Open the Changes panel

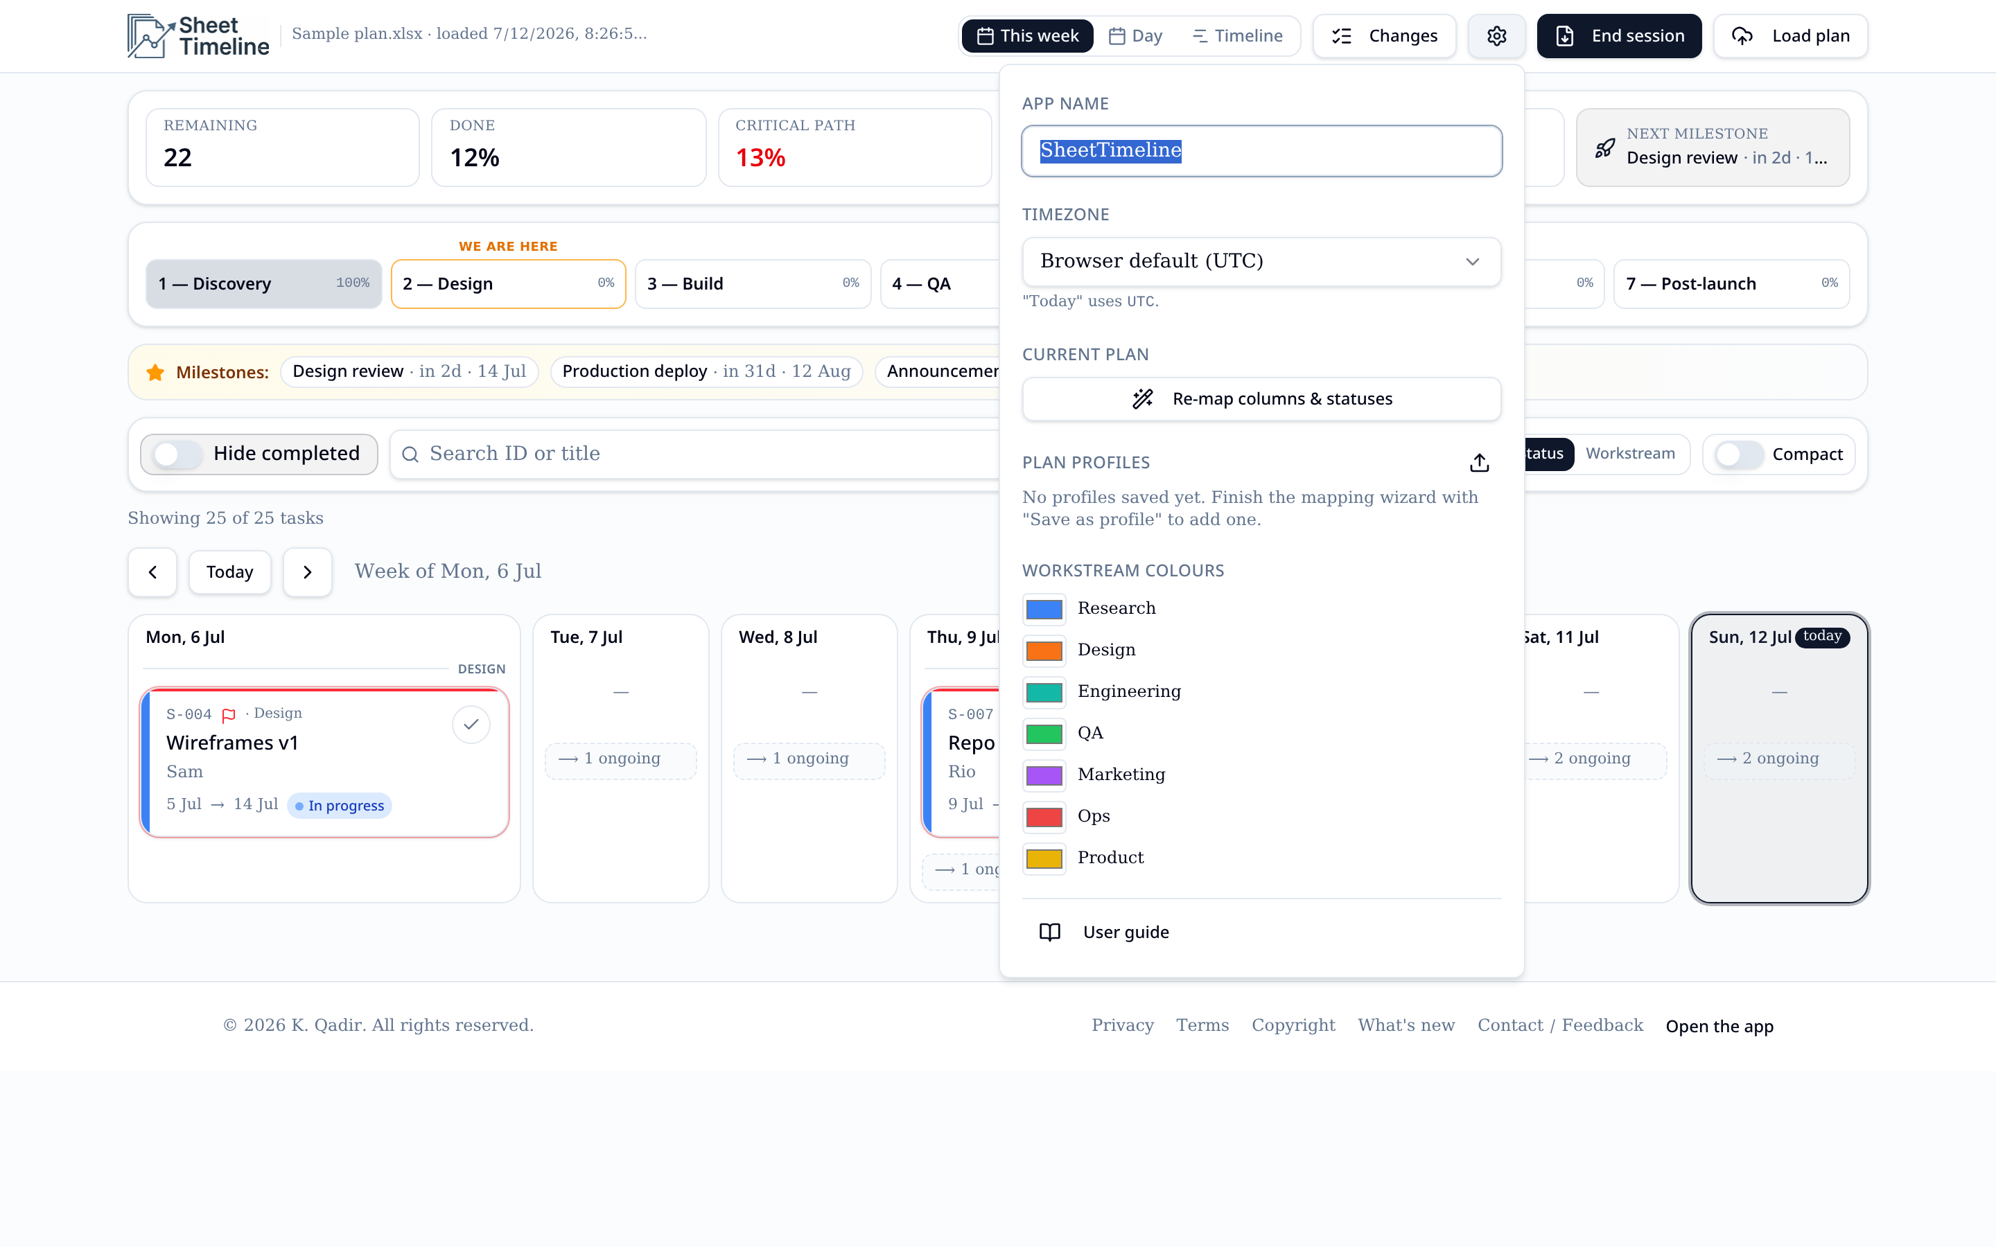(1385, 35)
